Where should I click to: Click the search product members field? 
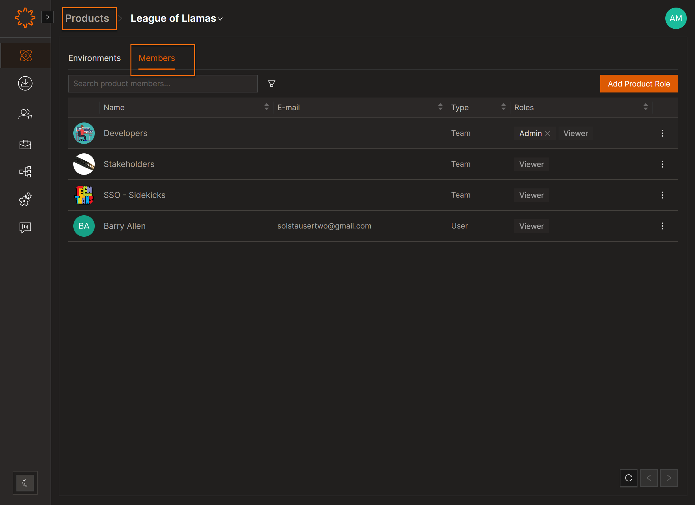163,84
